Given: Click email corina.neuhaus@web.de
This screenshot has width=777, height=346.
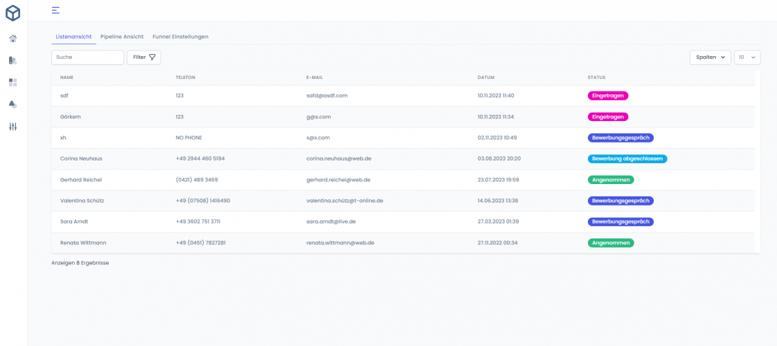Looking at the screenshot, I should 339,159.
